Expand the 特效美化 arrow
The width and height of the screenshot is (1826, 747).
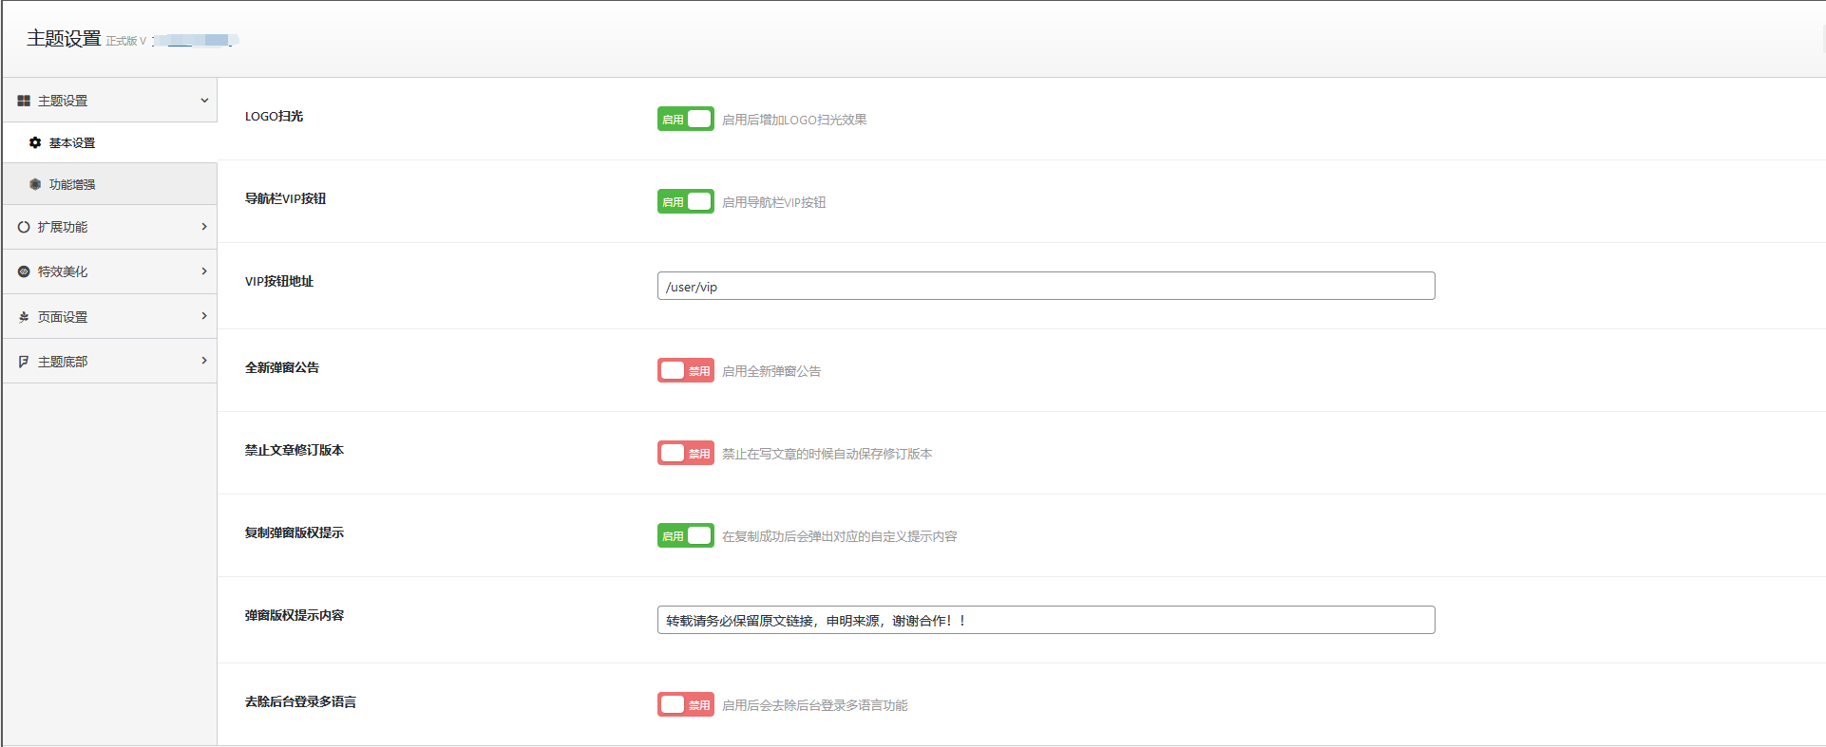click(204, 271)
